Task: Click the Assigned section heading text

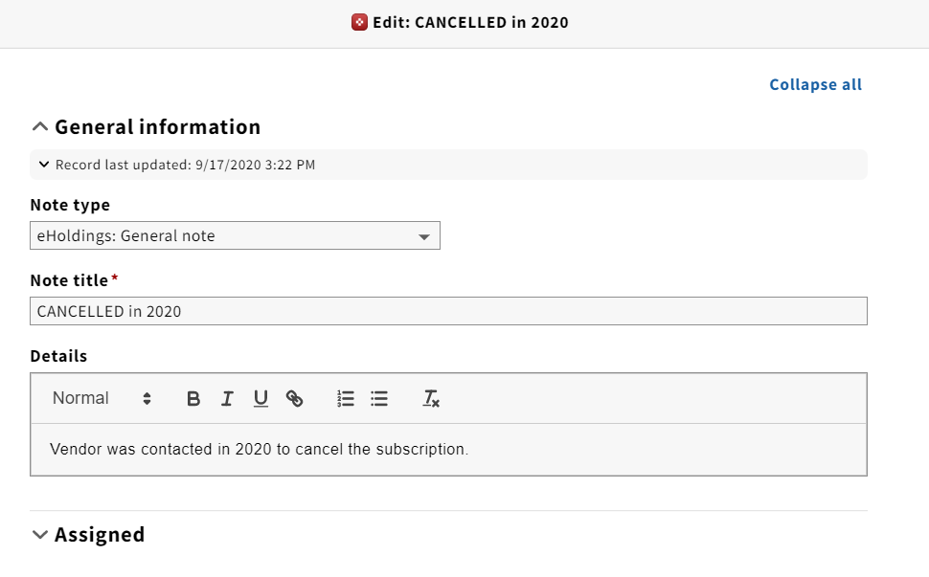Action: click(100, 534)
